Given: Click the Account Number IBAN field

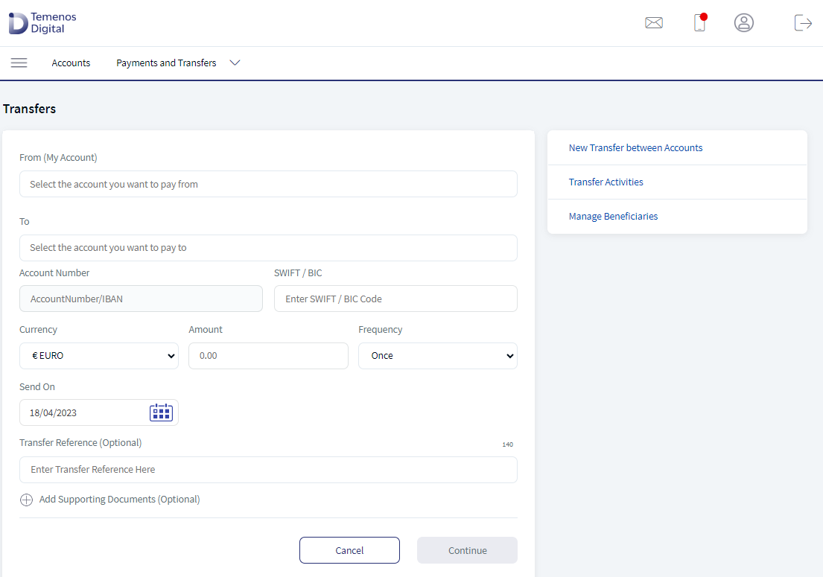Looking at the screenshot, I should (141, 299).
